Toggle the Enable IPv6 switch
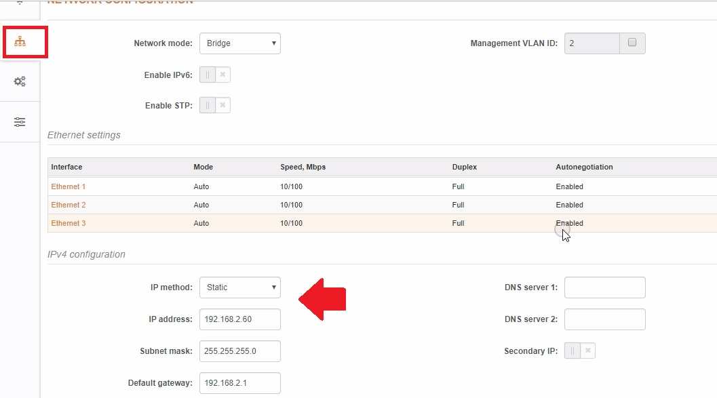This screenshot has height=398, width=717. pyautogui.click(x=215, y=75)
